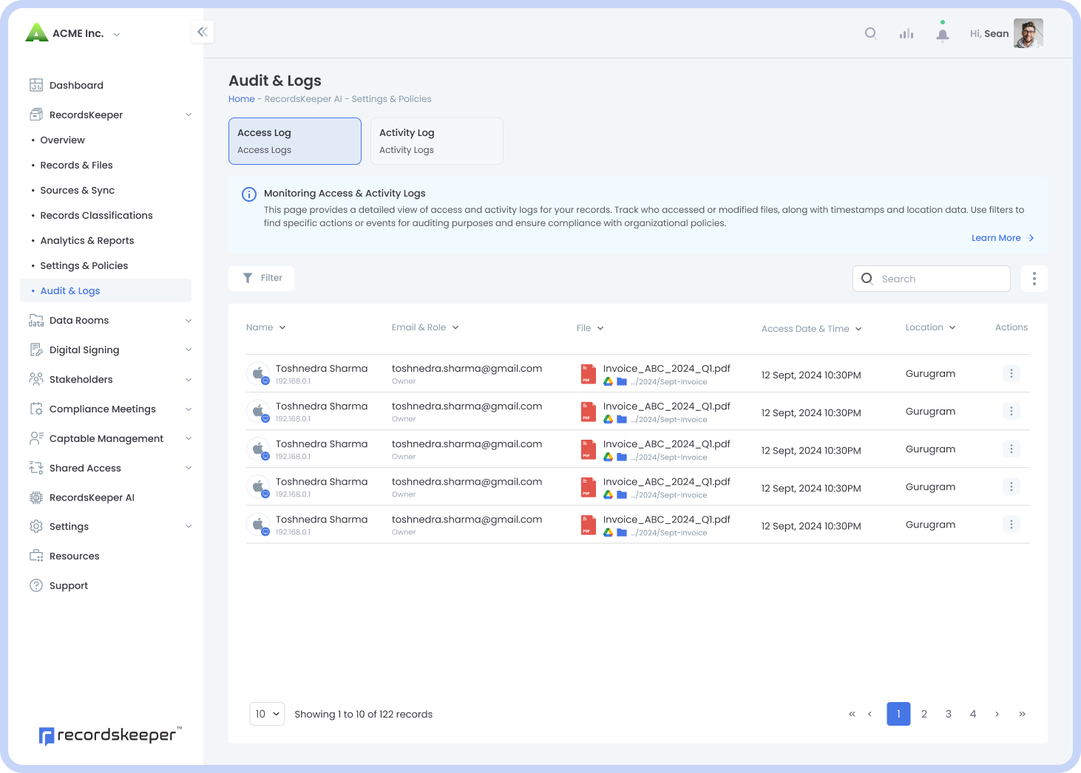Expand the Captable Management section chevron
The width and height of the screenshot is (1081, 773).
189,438
